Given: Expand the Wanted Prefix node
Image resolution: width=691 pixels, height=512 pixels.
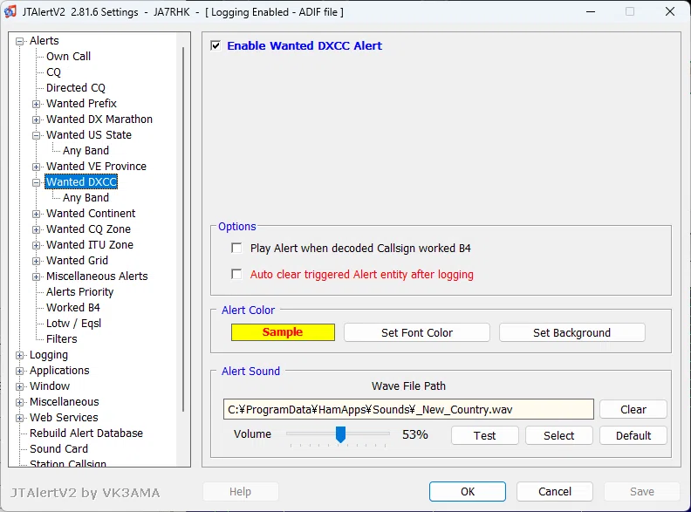Looking at the screenshot, I should click(36, 104).
